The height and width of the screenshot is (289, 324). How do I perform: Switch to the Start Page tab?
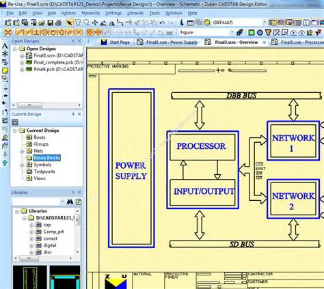coord(116,42)
